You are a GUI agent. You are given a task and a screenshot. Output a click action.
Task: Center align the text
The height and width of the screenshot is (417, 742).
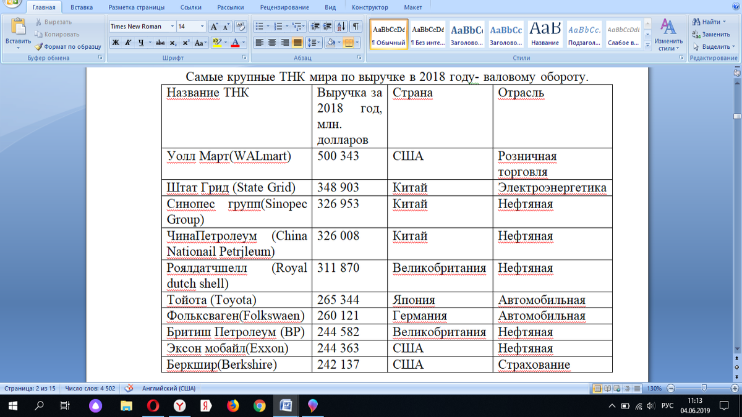(273, 43)
